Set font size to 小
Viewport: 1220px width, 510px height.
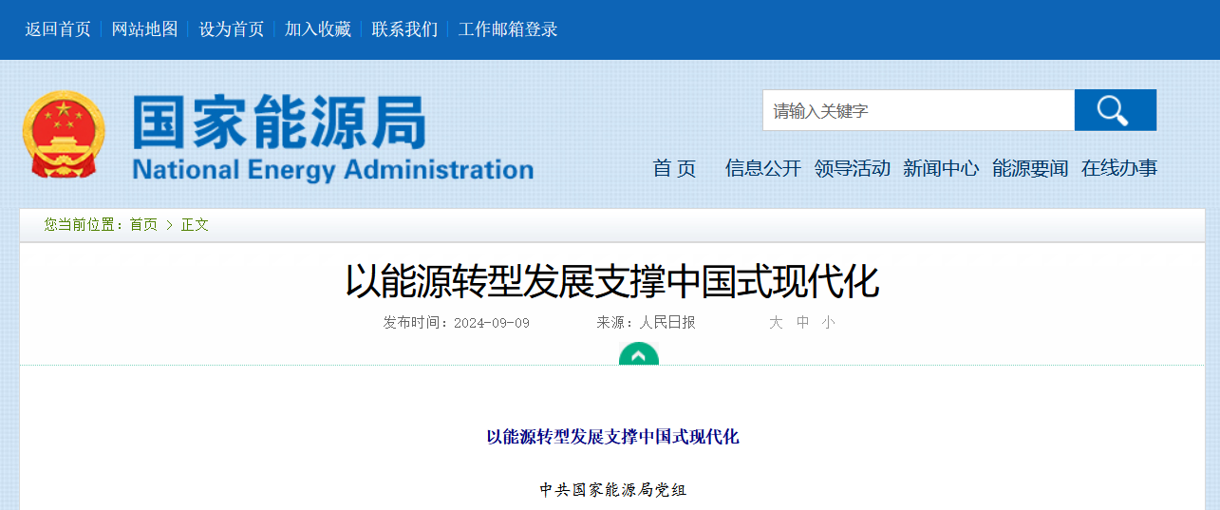(828, 323)
